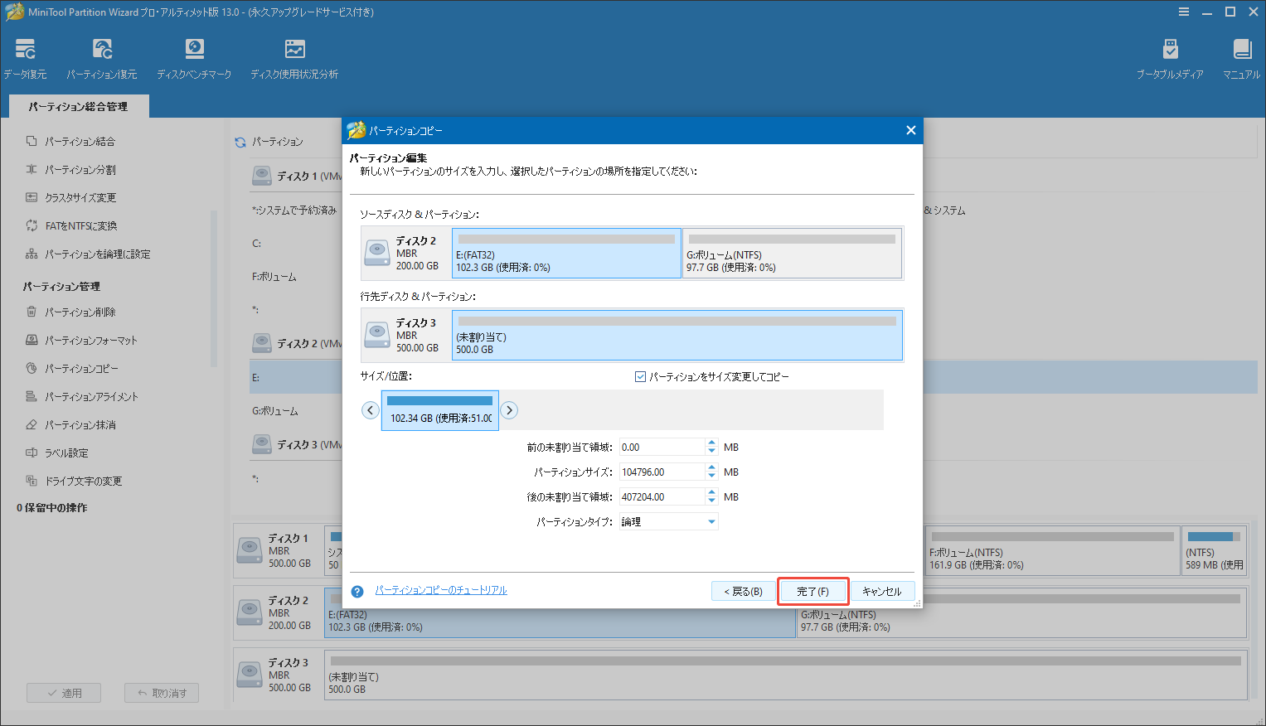Click the パーティションサイズ input field
The image size is (1266, 726).
663,471
